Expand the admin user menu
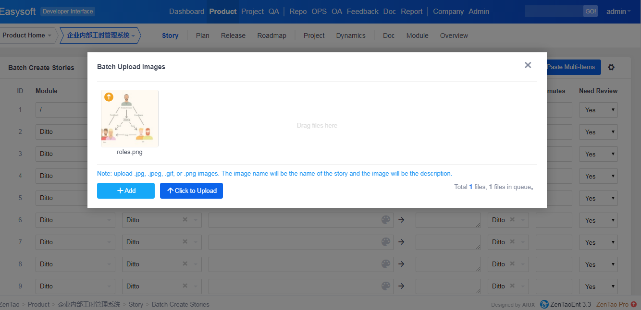Screen dimensions: 641x310 (618, 12)
